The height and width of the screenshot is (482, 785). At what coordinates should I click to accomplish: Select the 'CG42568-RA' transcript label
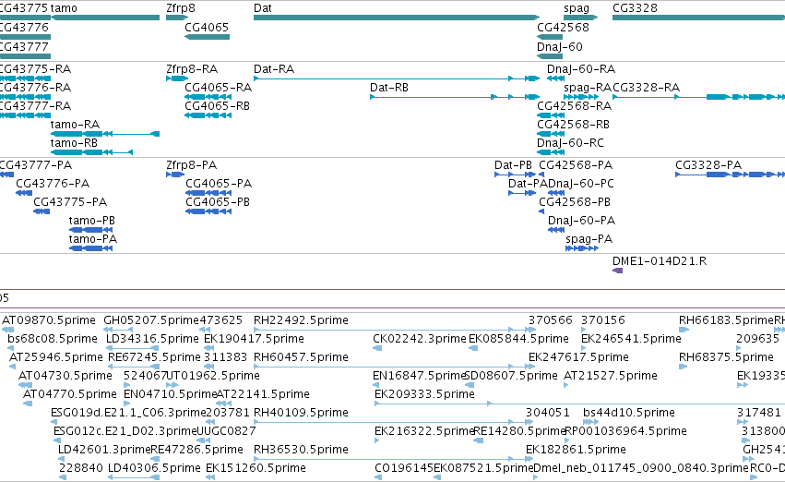coord(575,105)
